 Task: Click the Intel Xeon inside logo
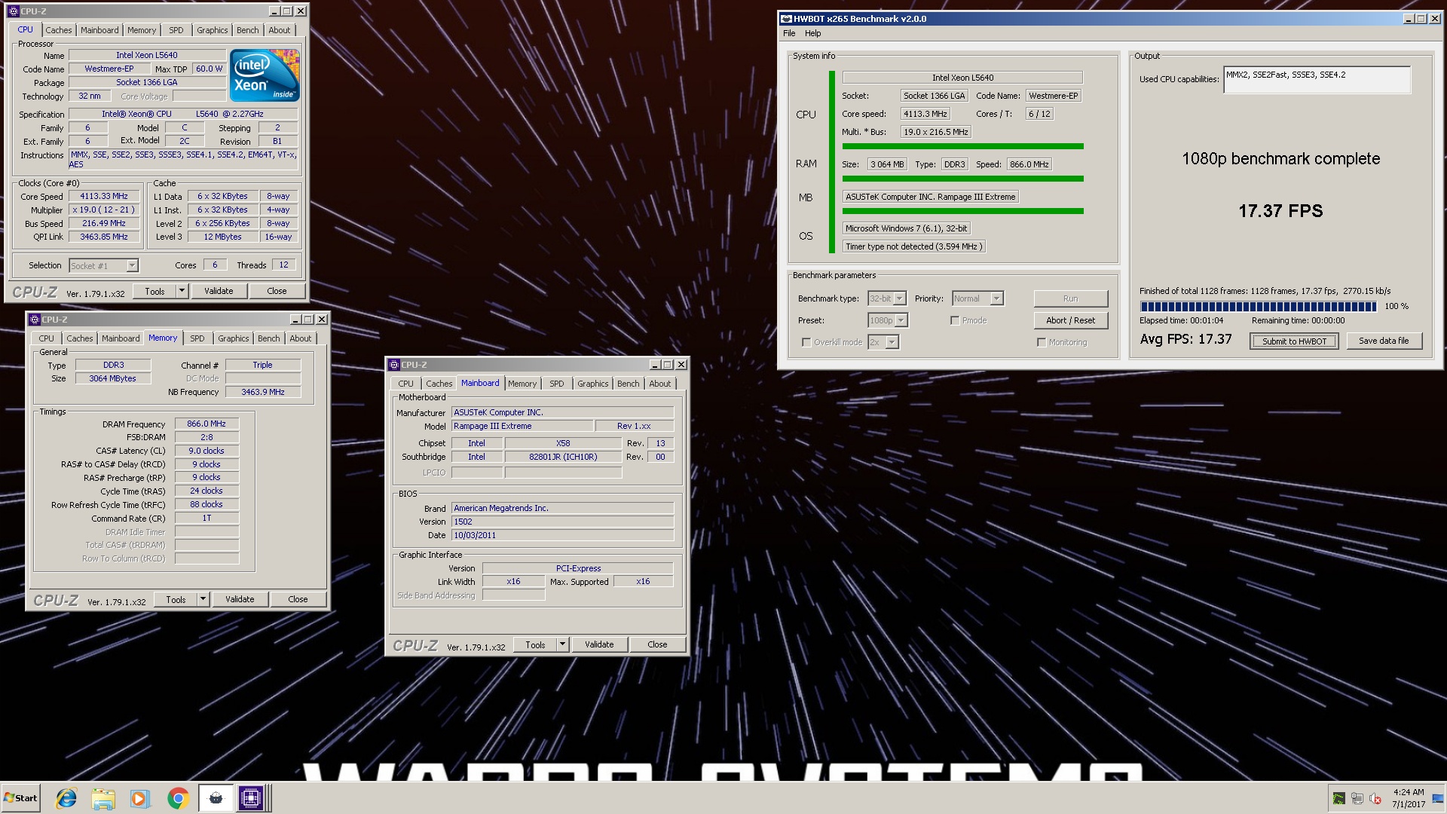pyautogui.click(x=265, y=75)
